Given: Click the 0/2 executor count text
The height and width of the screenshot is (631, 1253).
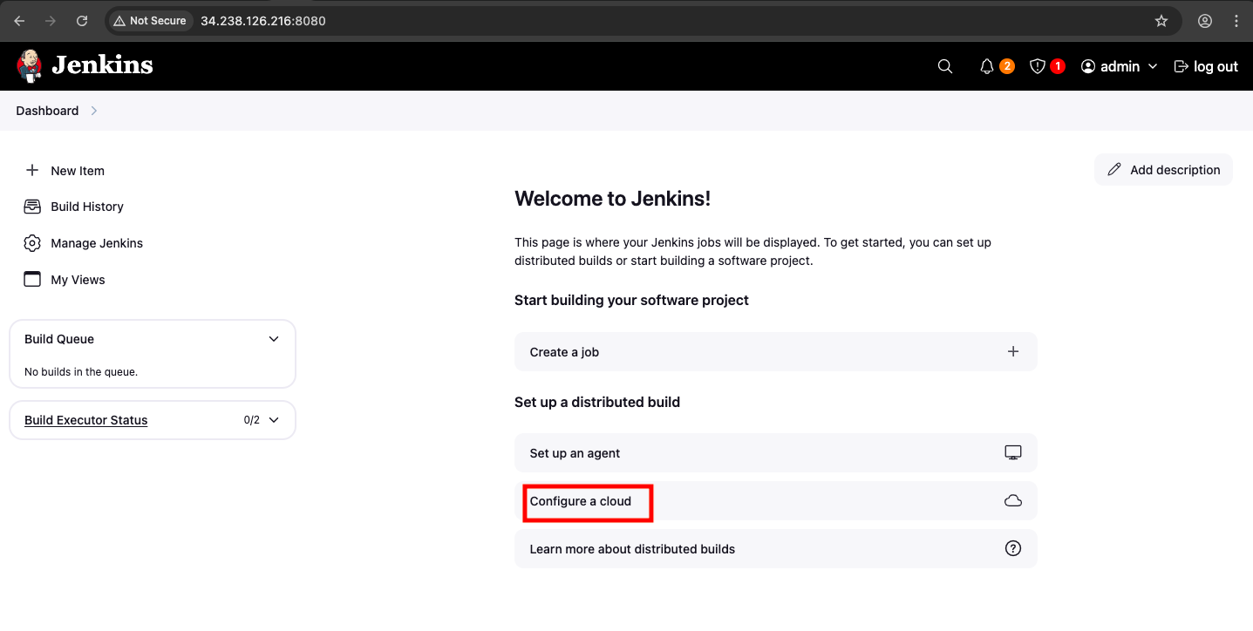Looking at the screenshot, I should point(252,420).
